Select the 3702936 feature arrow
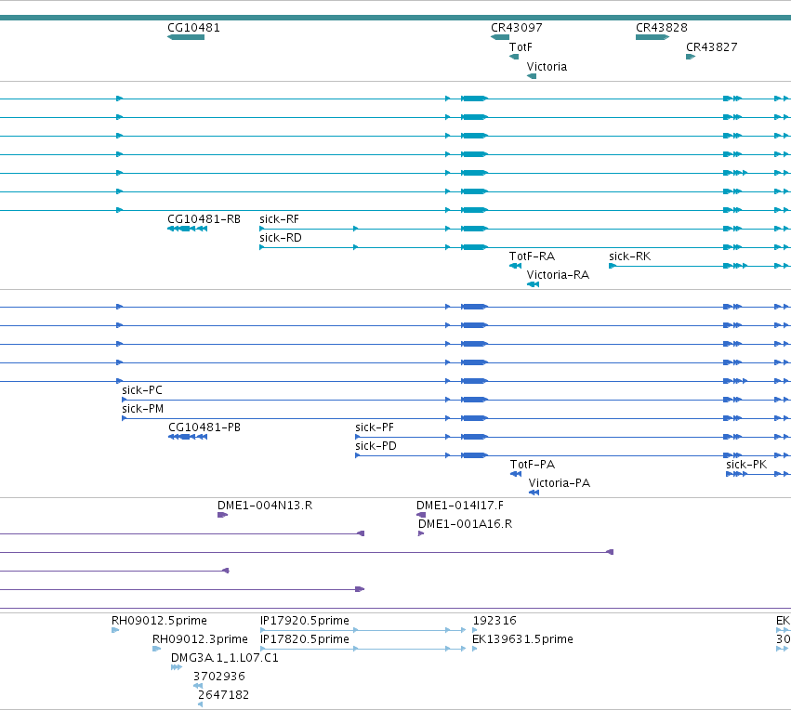Viewport: 791px width, 710px height. click(198, 686)
